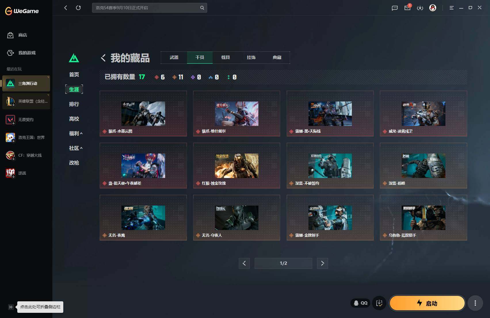Expand the 社区 menu
This screenshot has height=318, width=490.
coord(76,148)
